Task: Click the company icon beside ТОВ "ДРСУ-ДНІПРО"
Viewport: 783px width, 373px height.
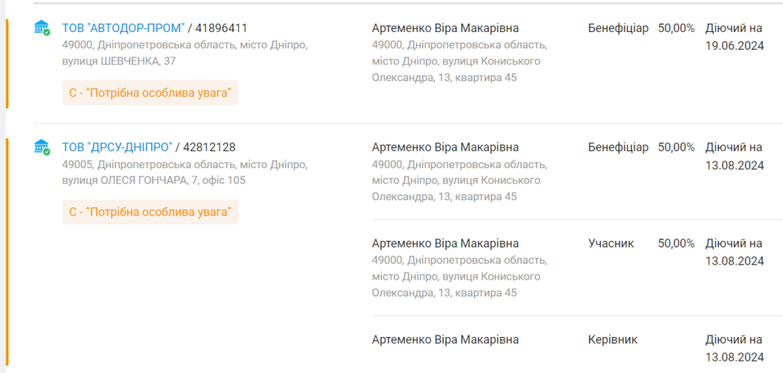Action: point(42,148)
